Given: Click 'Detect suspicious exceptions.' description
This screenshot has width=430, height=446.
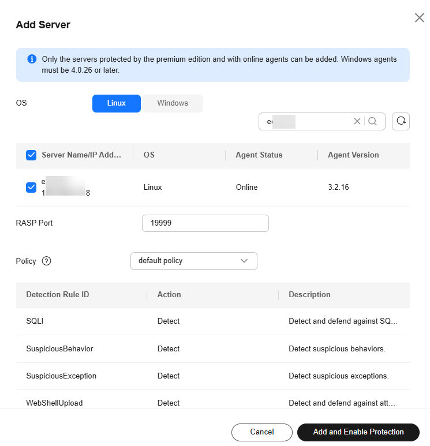Looking at the screenshot, I should pyautogui.click(x=339, y=376).
